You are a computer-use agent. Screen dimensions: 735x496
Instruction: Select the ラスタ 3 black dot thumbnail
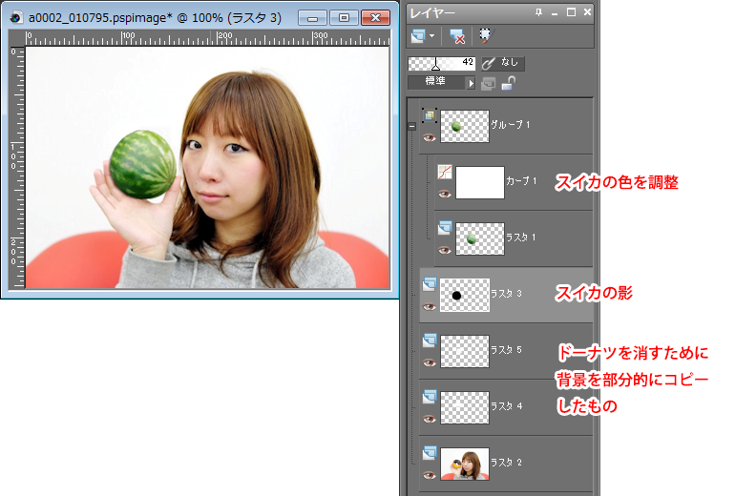(x=465, y=295)
